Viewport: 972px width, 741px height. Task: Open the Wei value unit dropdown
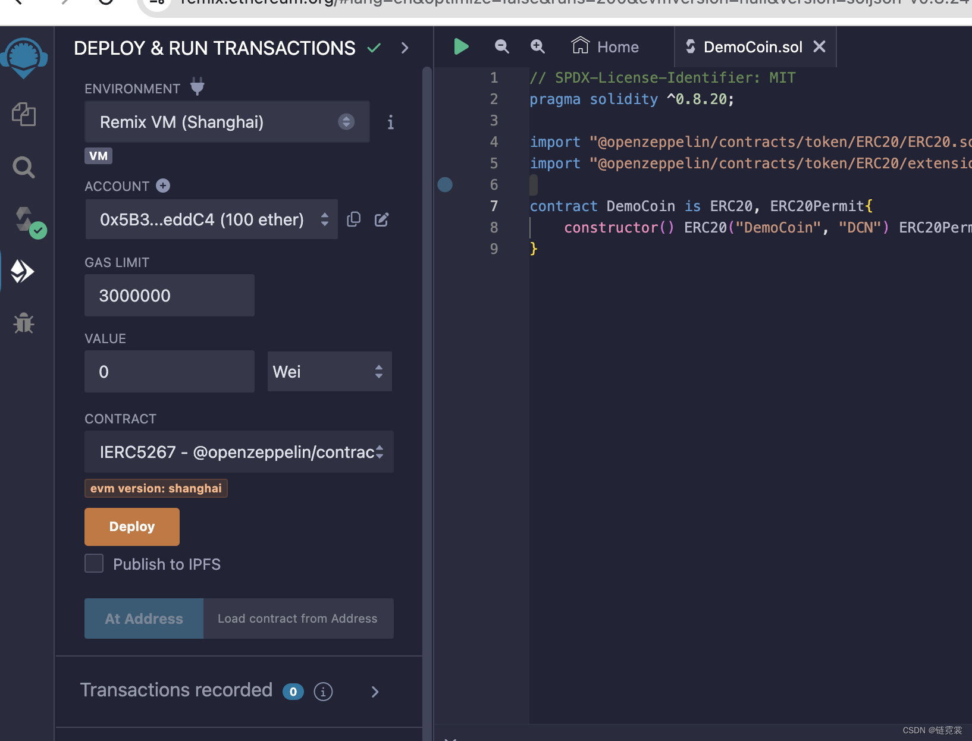pos(330,372)
